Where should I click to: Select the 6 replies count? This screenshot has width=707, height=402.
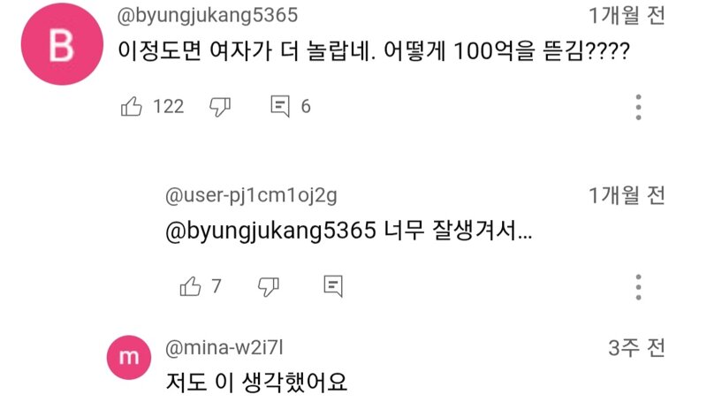coord(306,107)
